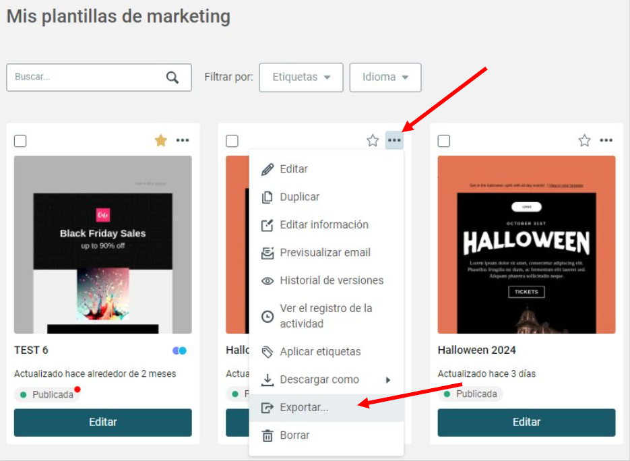Open three-dot menu on Halloween 2024

[606, 140]
